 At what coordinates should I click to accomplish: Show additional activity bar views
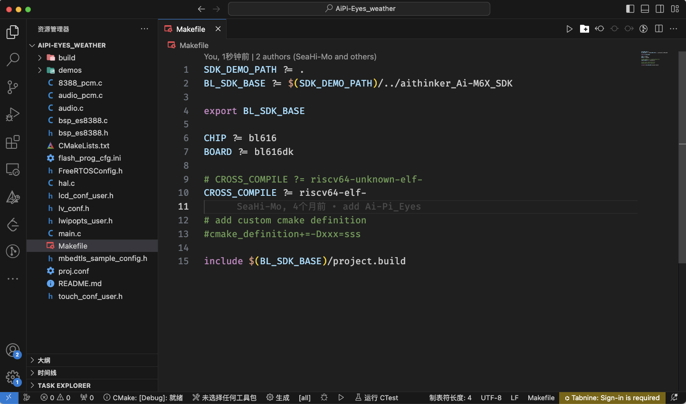pos(13,279)
